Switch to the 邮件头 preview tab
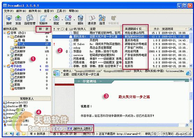Screen dimensions: 194x138 click(x=78, y=129)
